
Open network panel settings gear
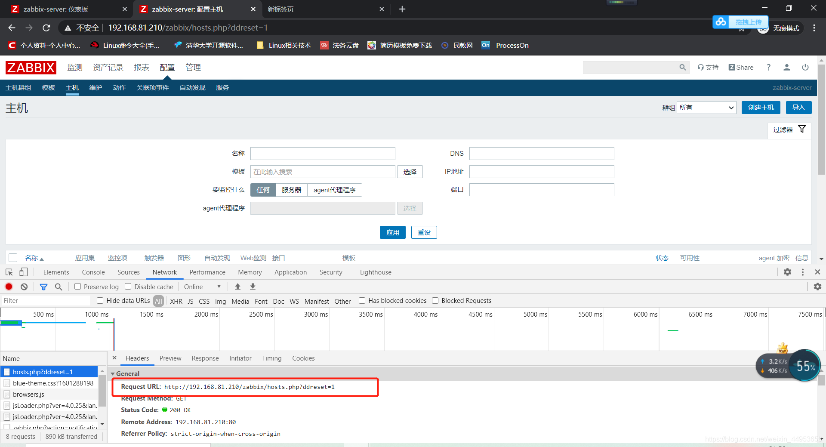[x=817, y=287]
